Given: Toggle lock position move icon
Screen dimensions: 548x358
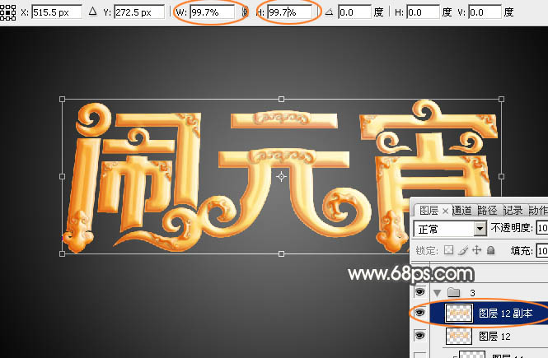Looking at the screenshot, I should pyautogui.click(x=476, y=250).
